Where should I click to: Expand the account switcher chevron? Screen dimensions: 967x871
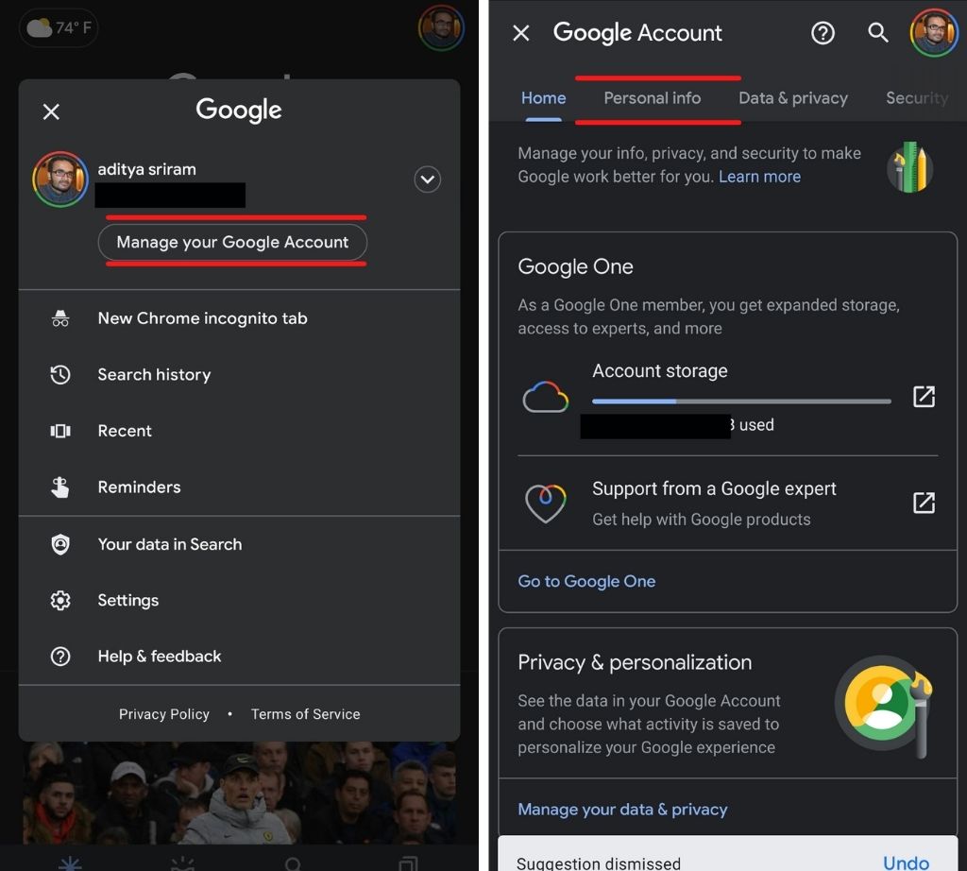[428, 179]
